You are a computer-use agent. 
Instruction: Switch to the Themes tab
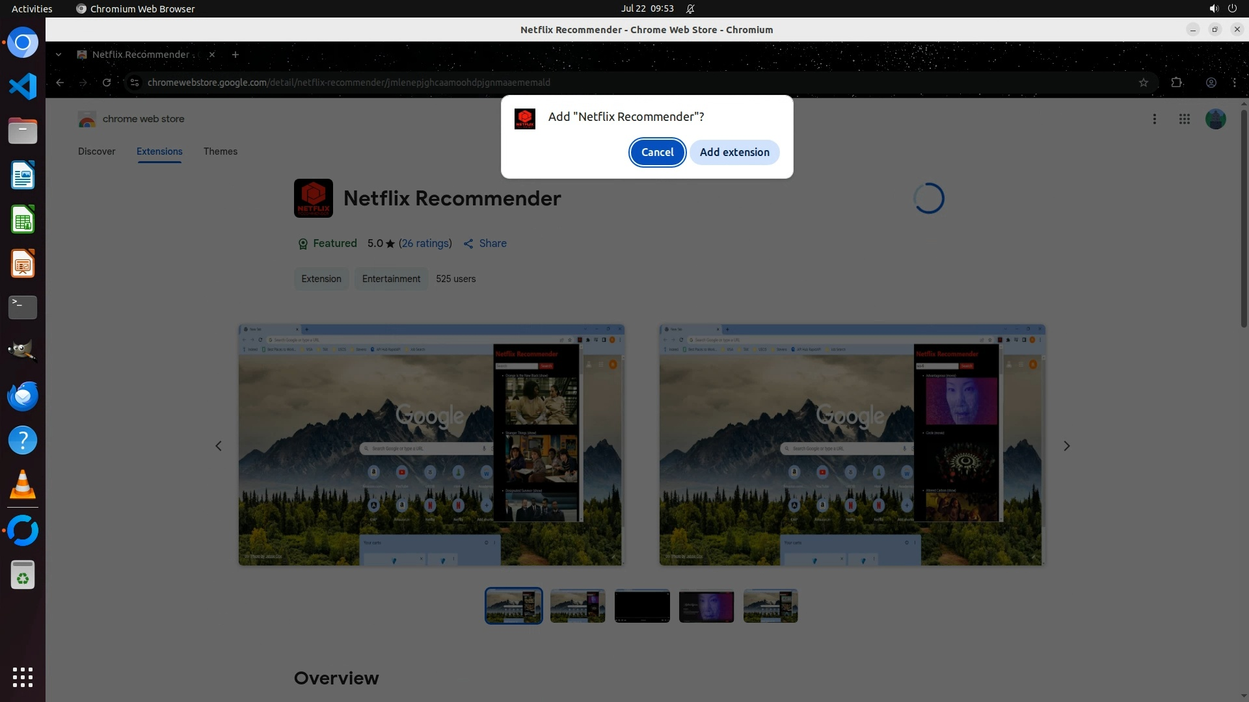click(x=220, y=151)
